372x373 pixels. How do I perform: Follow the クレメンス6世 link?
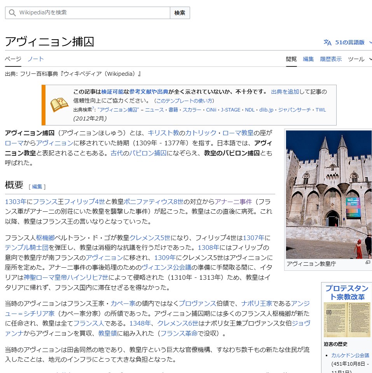[x=178, y=323]
